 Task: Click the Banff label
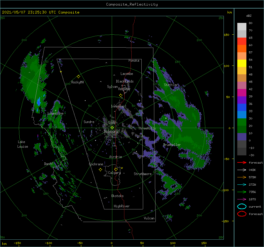point(48,164)
